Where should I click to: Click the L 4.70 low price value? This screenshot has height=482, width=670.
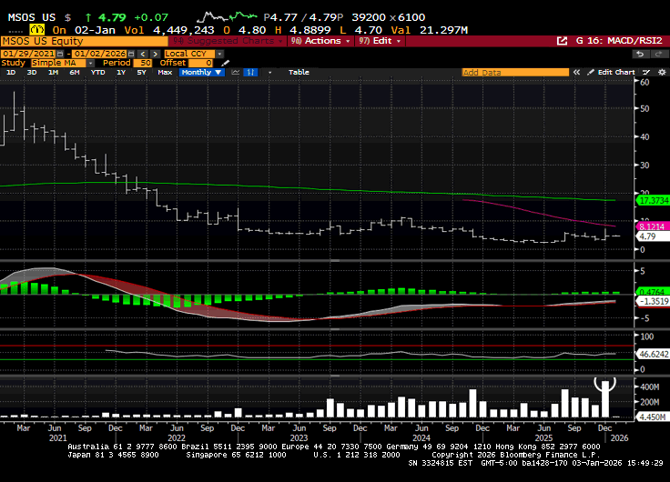(x=361, y=30)
